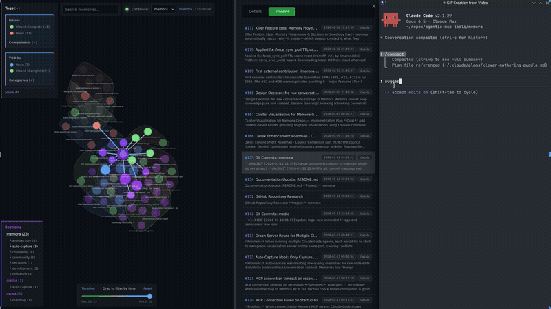Select the decisions (1) subsection
Viewport: 551px width, 309px height.
coord(21,263)
